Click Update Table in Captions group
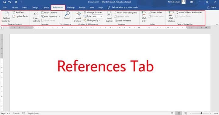 click(121, 16)
